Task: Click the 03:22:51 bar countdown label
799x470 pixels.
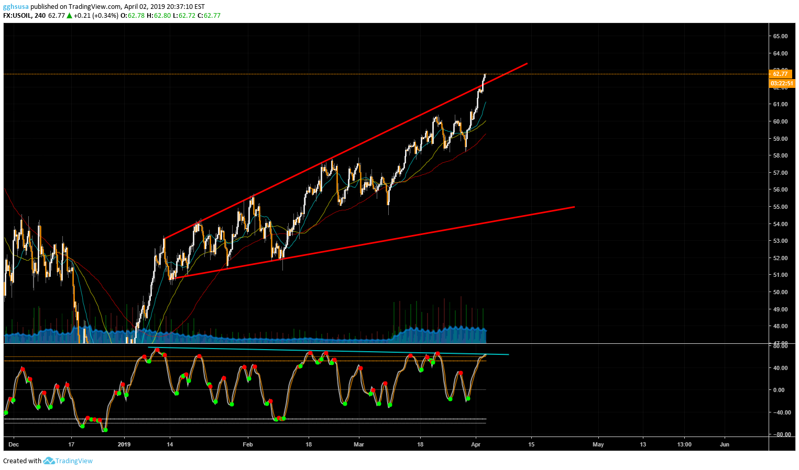Action: pos(782,83)
